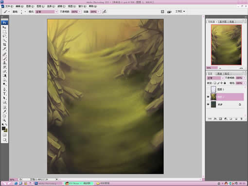The image size is (248, 186).
Task: Toggle lock image pixels
Action: tap(218, 83)
